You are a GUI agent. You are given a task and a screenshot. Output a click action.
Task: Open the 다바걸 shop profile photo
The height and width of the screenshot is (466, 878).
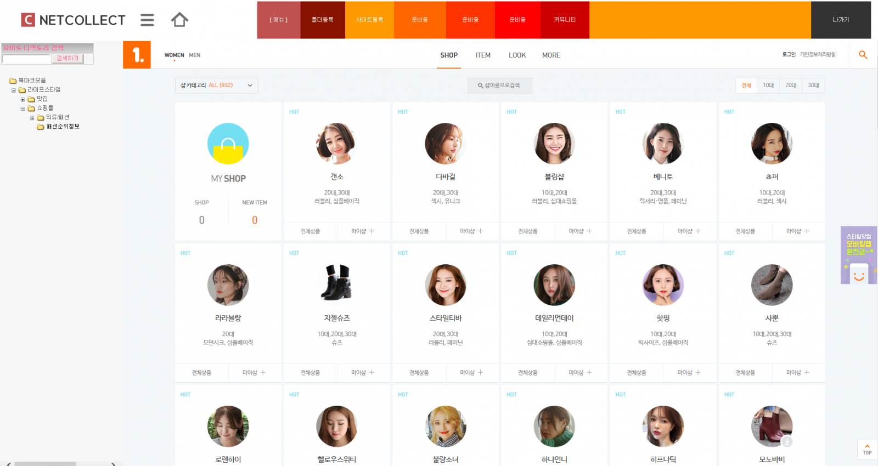click(x=446, y=144)
